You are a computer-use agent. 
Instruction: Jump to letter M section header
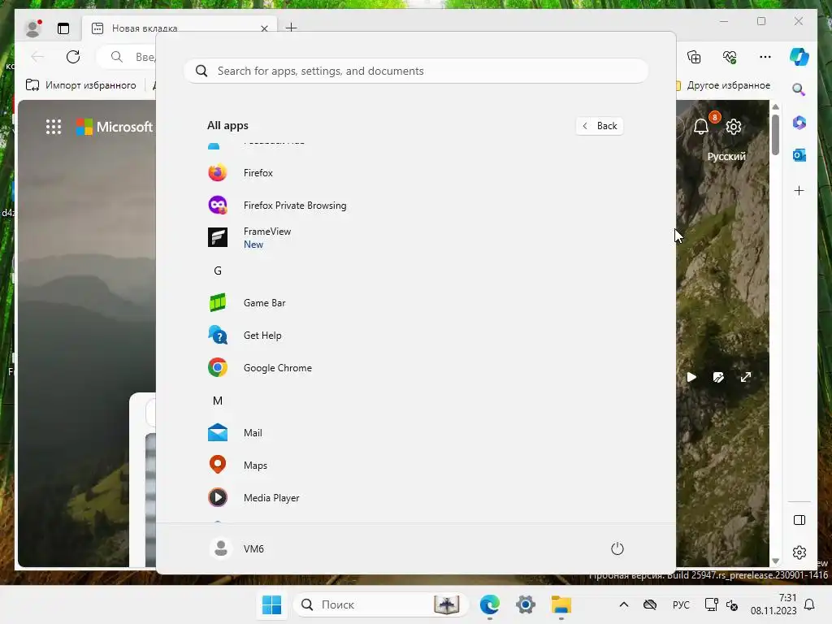(x=218, y=401)
